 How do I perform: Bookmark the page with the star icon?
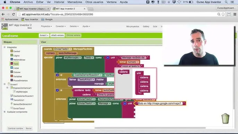click(x=223, y=14)
